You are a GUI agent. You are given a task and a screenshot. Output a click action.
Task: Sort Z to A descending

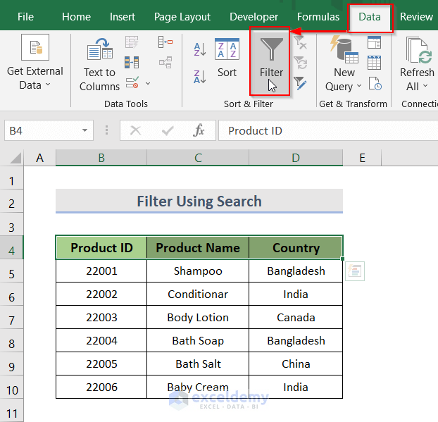[199, 76]
